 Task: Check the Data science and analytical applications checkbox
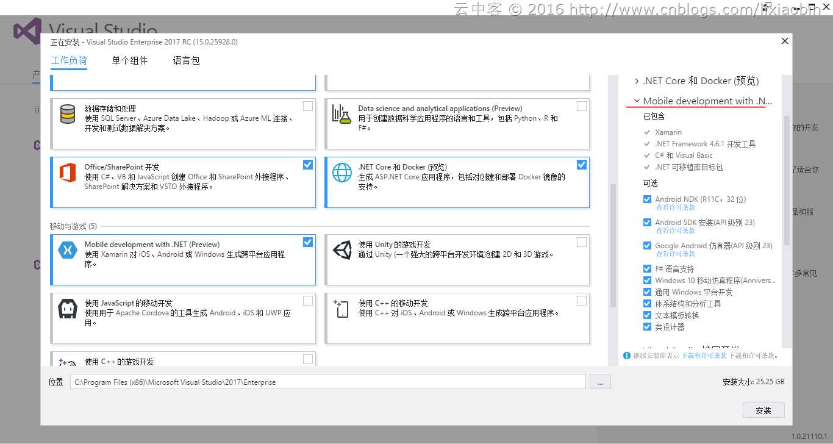tap(582, 106)
